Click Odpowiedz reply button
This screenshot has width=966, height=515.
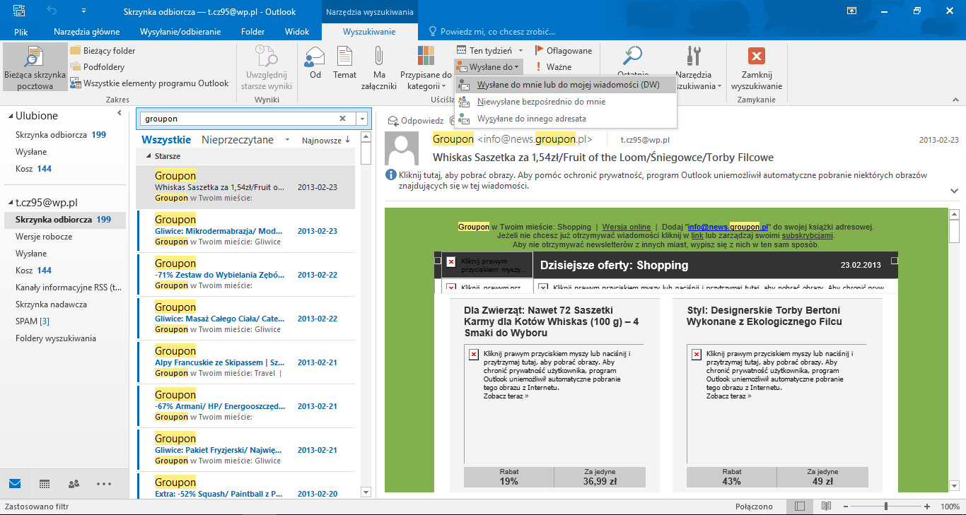(x=416, y=121)
